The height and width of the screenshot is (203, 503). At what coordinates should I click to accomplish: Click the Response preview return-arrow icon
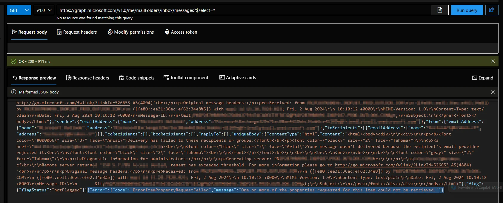coord(15,78)
